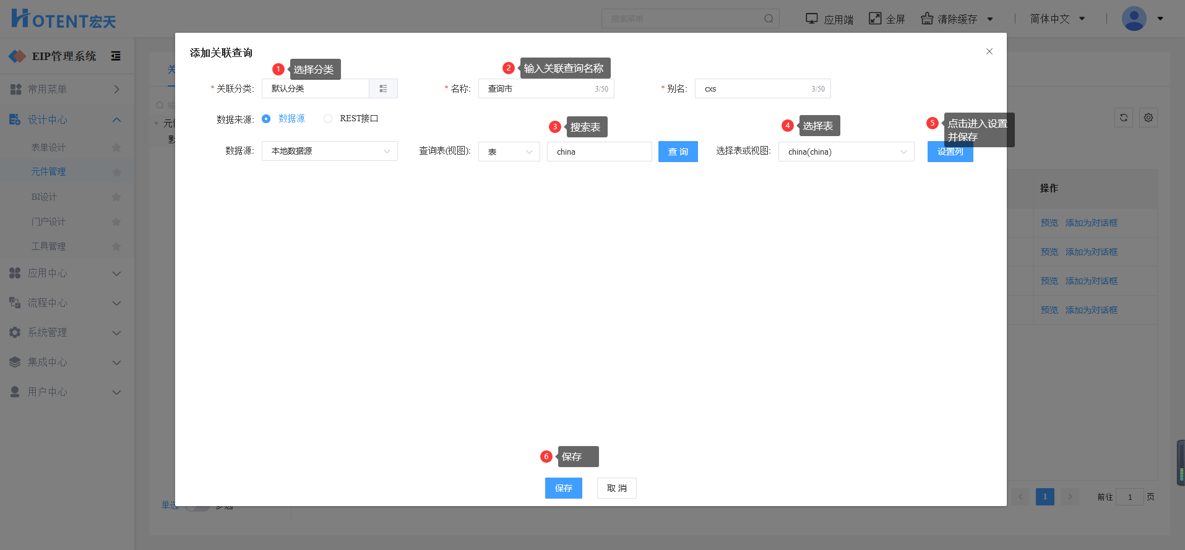This screenshot has height=550, width=1185.
Task: Open the 本地数据源 dropdown
Action: 330,151
